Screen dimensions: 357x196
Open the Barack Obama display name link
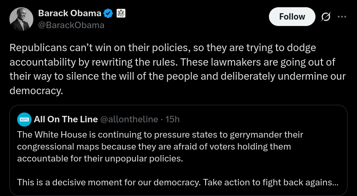click(69, 14)
